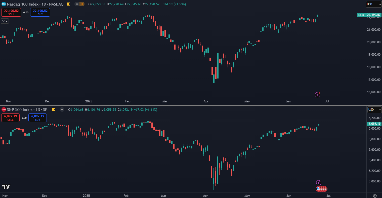Open the USD currency dropdown on S&P chart
Image resolution: width=382 pixels, height=198 pixels.
(374, 109)
